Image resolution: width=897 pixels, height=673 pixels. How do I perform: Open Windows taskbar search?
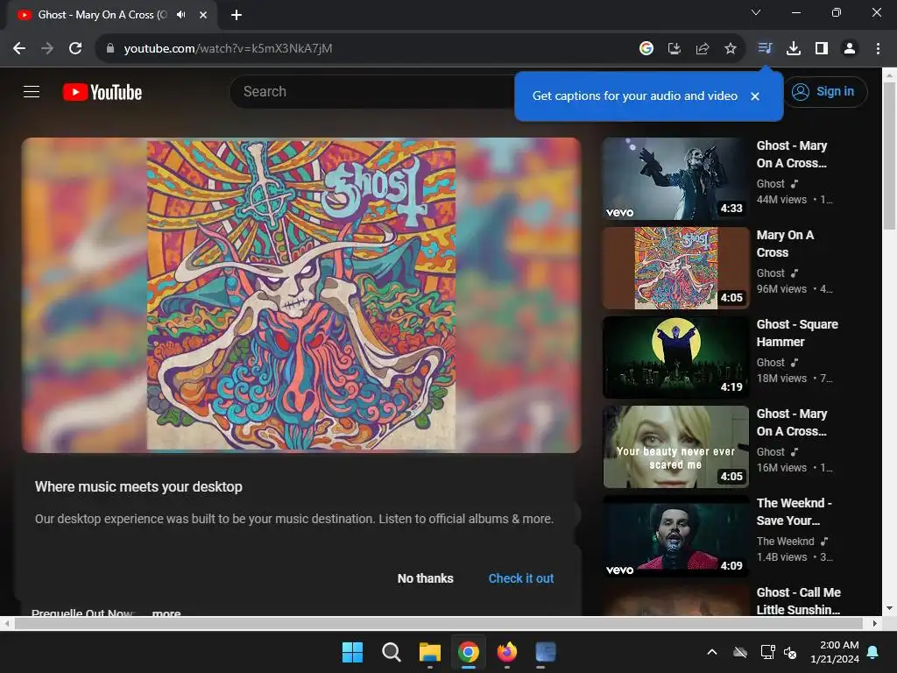(x=392, y=652)
